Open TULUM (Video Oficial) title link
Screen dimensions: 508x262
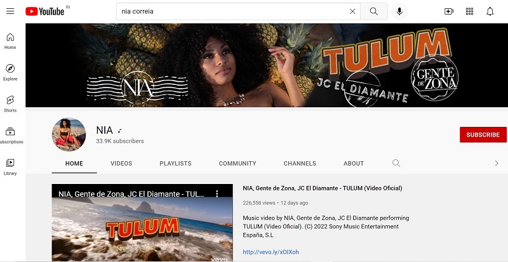[x=323, y=188]
